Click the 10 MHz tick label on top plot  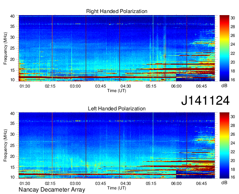(12, 80)
